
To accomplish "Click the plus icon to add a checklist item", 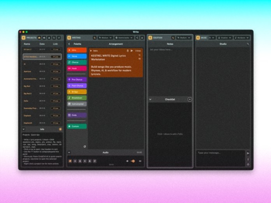I will point(190,99).
